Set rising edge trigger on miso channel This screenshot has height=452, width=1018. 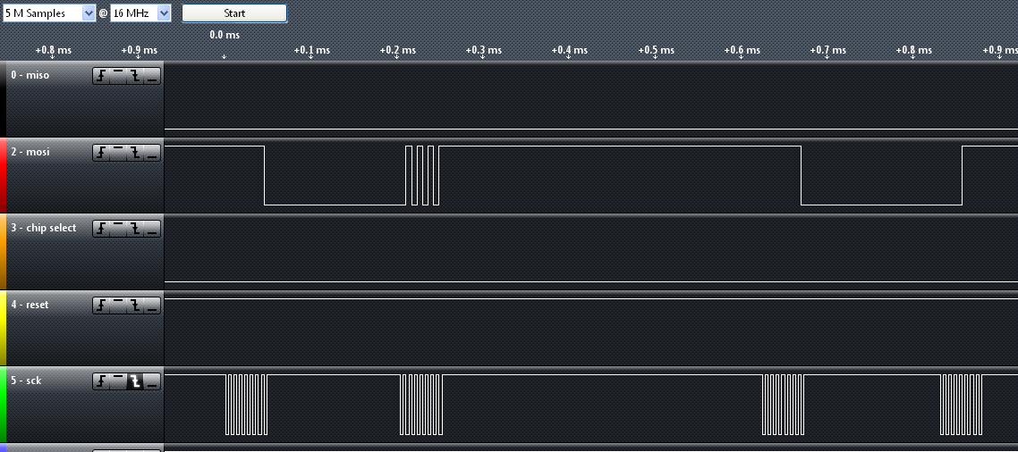(101, 77)
